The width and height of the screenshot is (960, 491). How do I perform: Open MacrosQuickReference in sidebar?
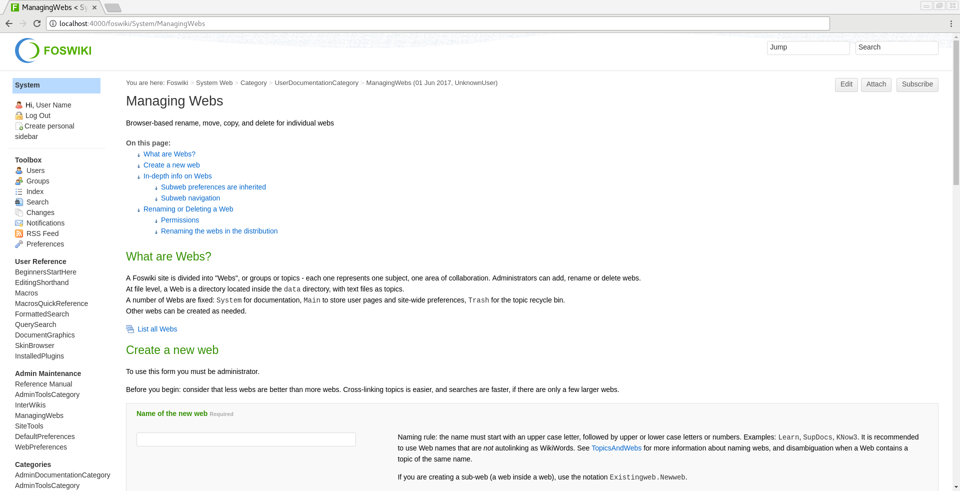(x=51, y=303)
